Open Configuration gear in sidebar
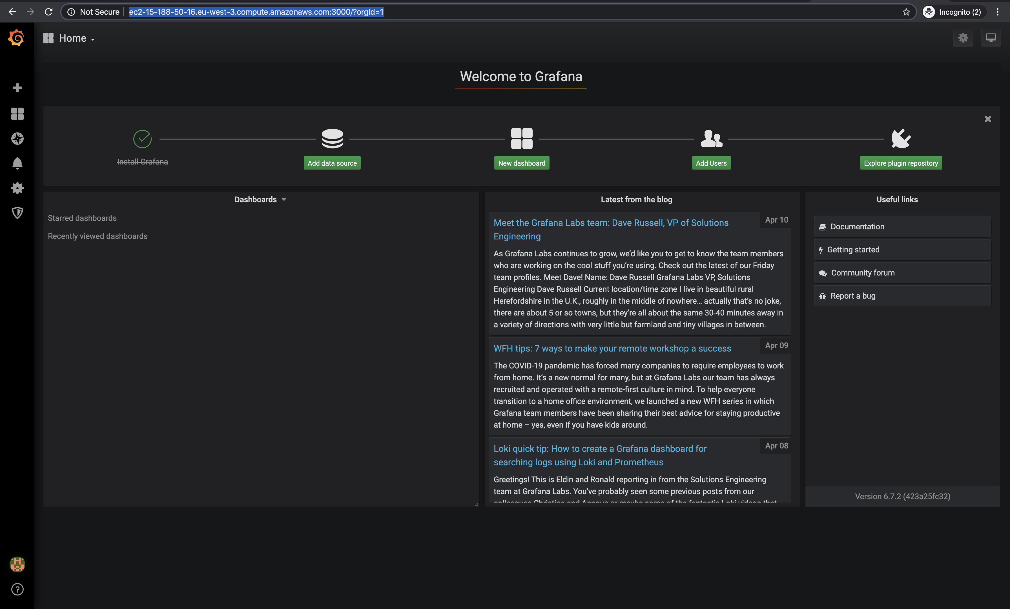This screenshot has width=1010, height=609. [17, 188]
